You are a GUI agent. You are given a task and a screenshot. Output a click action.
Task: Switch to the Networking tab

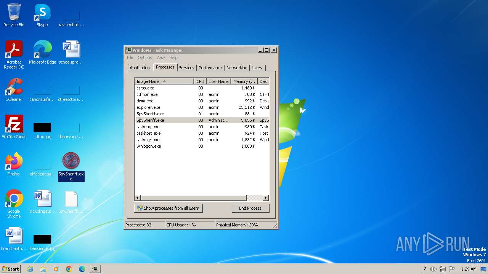pos(237,68)
